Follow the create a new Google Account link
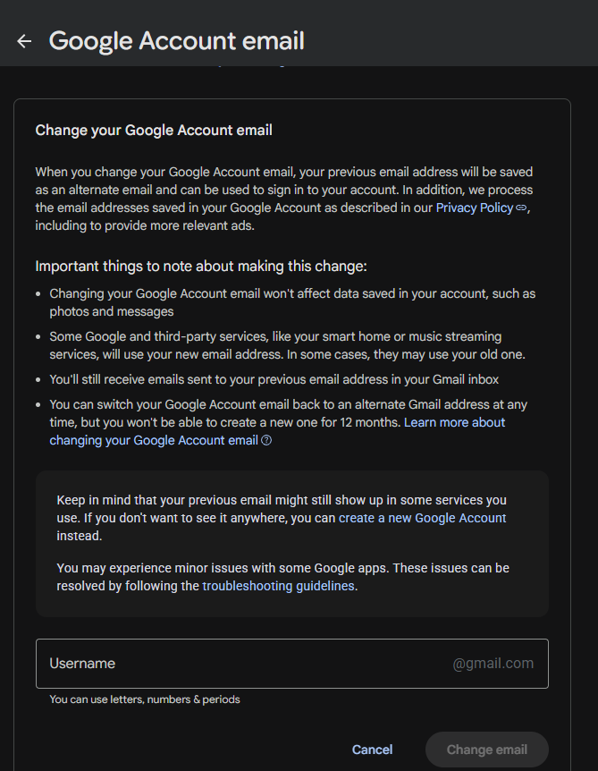The image size is (598, 771). [422, 518]
